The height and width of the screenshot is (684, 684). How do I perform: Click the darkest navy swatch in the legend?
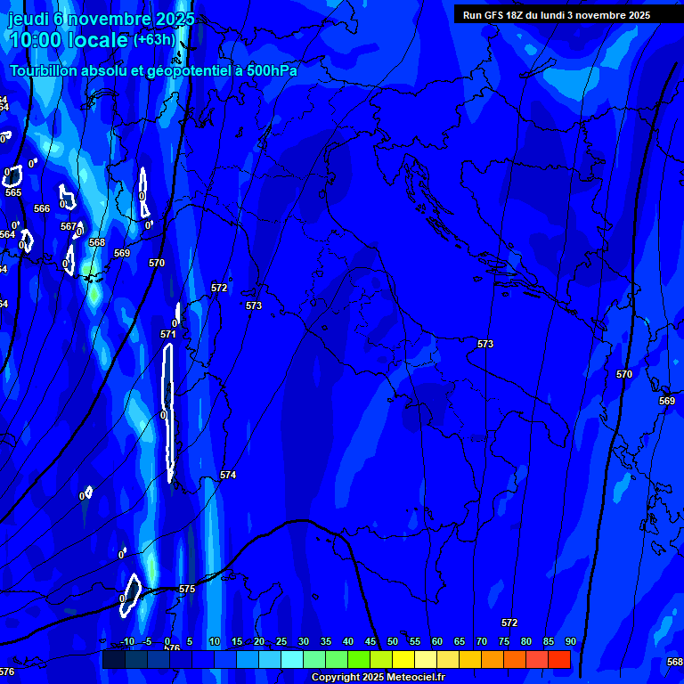pos(114,660)
